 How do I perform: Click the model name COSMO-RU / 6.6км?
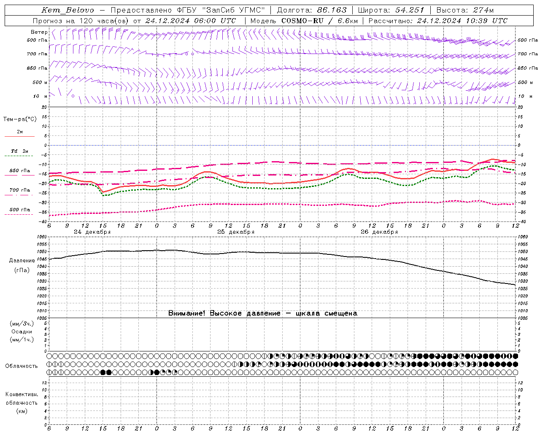tap(320, 21)
